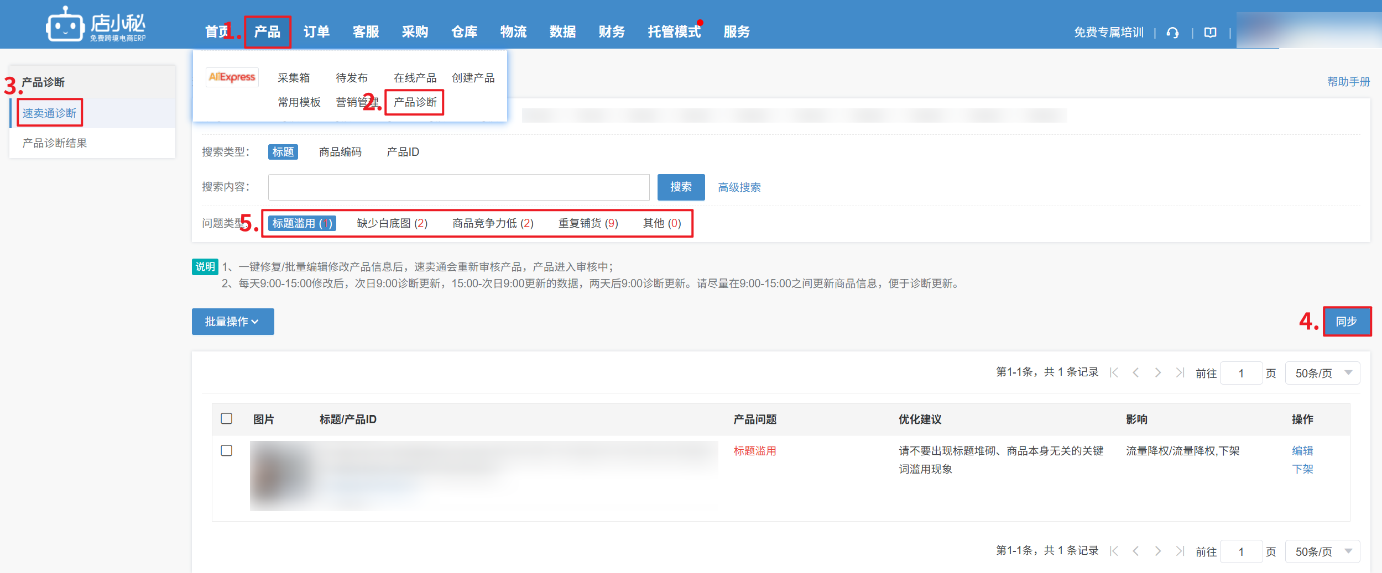Open the 高级搜索 link
1382x573 pixels.
(x=739, y=187)
